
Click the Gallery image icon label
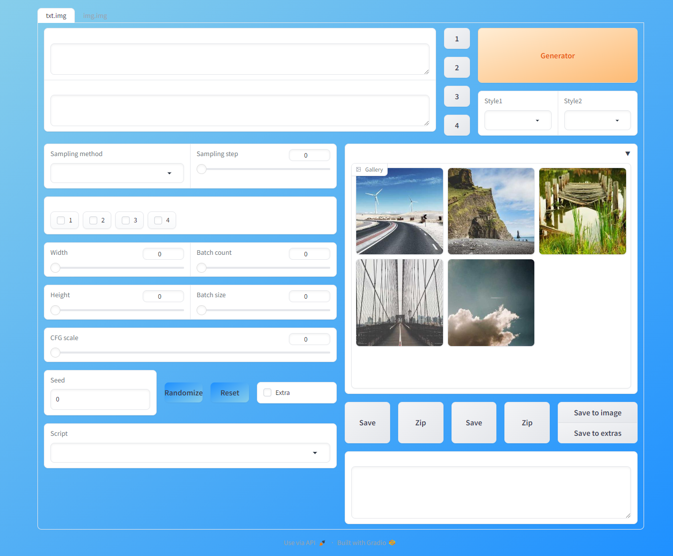(x=359, y=170)
